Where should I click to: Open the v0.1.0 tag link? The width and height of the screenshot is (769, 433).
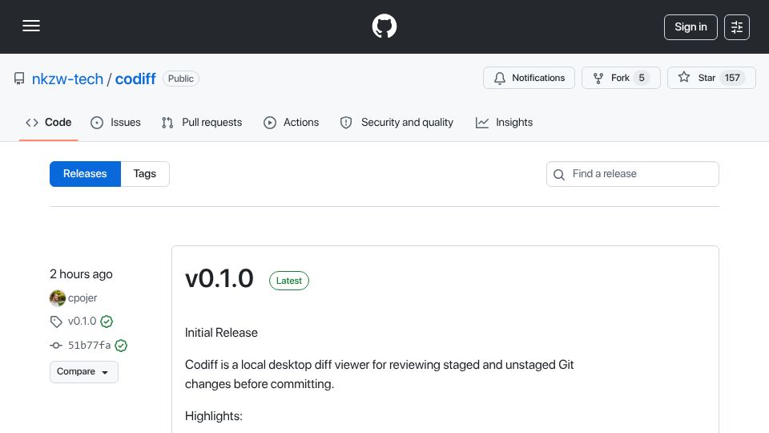click(82, 321)
